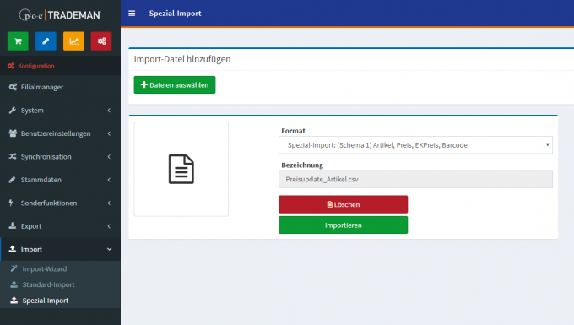Click the Konfiguration section header text
The image size is (574, 325).
(x=36, y=66)
